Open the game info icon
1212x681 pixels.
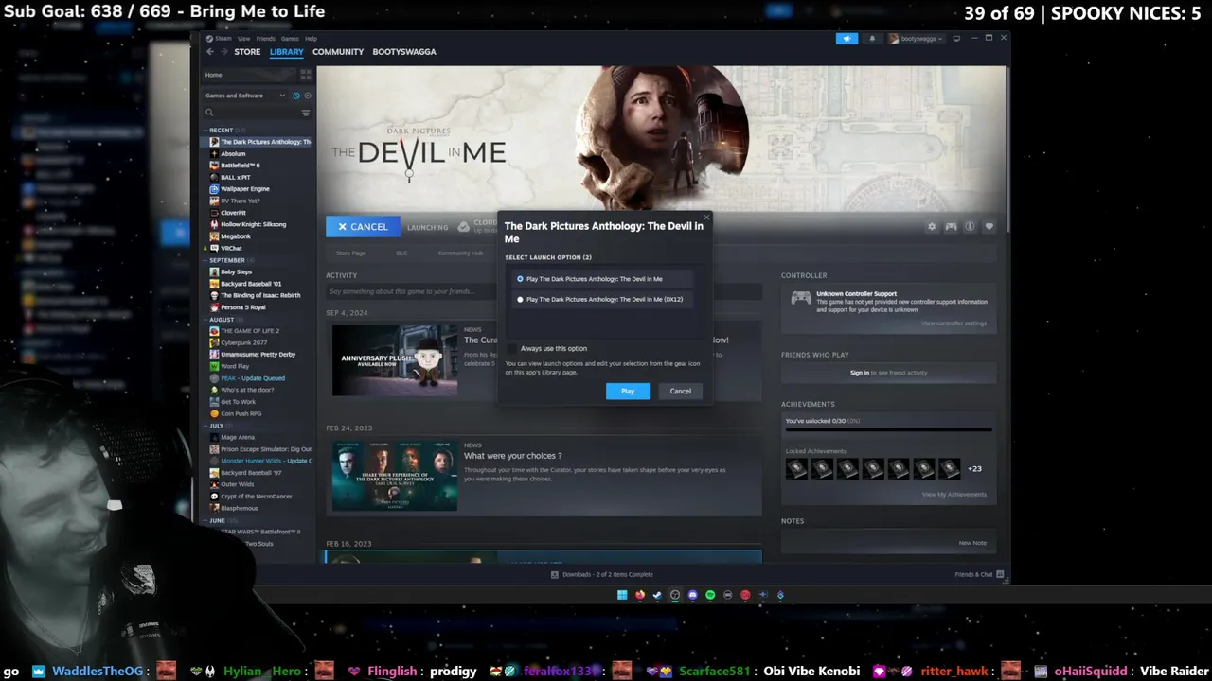(x=970, y=227)
